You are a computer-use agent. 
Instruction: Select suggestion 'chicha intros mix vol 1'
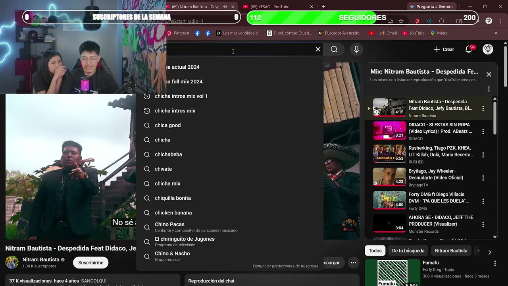pyautogui.click(x=229, y=96)
